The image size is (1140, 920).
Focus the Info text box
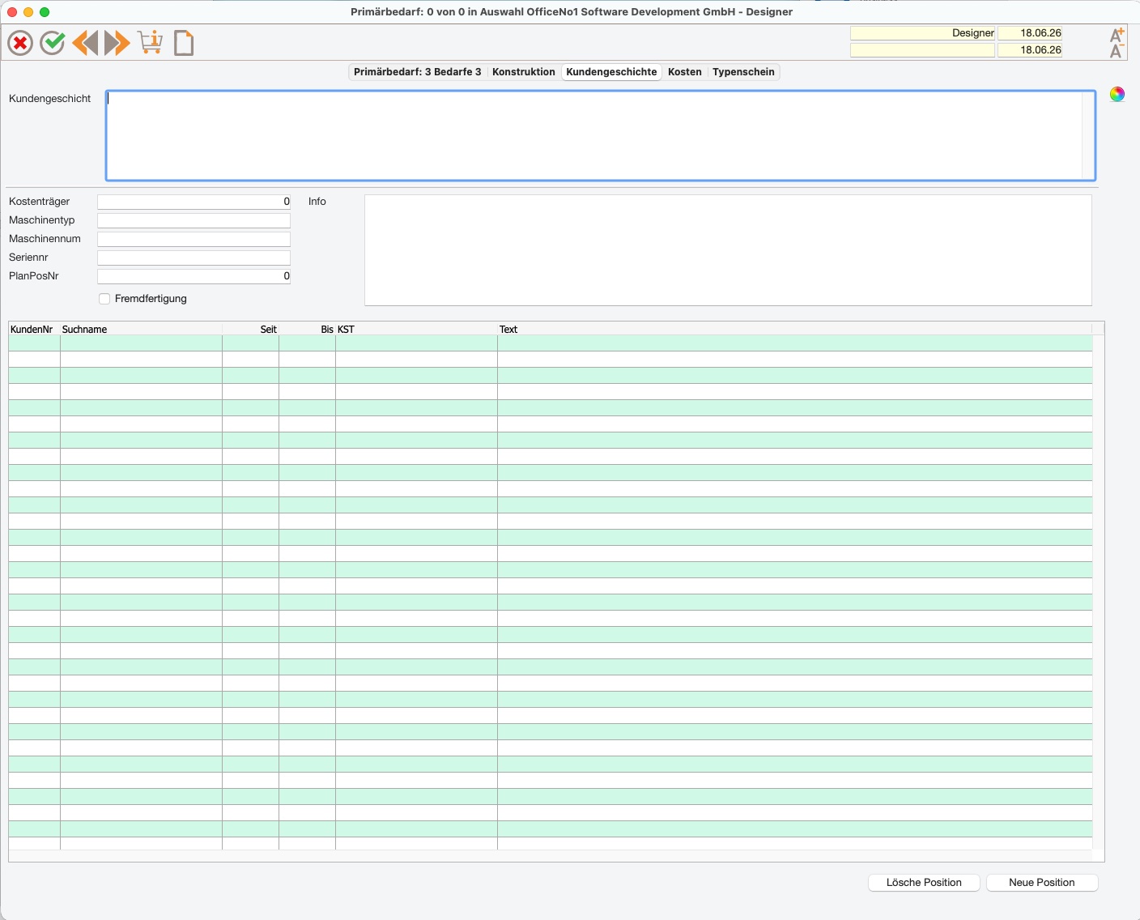[x=728, y=250]
